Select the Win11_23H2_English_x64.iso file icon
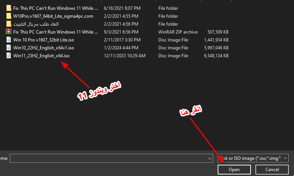The image size is (294, 176). point(9,55)
